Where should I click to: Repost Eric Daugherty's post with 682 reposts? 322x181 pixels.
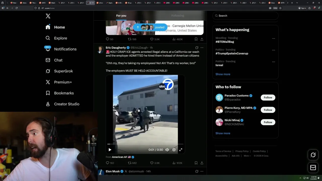tap(132, 163)
